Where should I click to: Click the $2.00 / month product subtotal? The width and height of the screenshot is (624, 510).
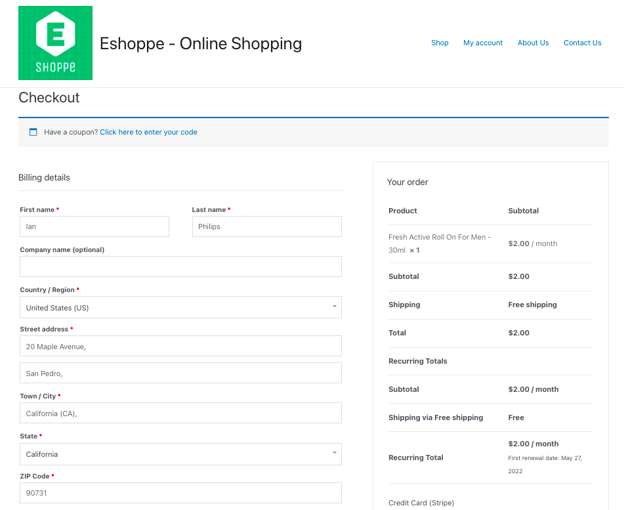tap(533, 244)
